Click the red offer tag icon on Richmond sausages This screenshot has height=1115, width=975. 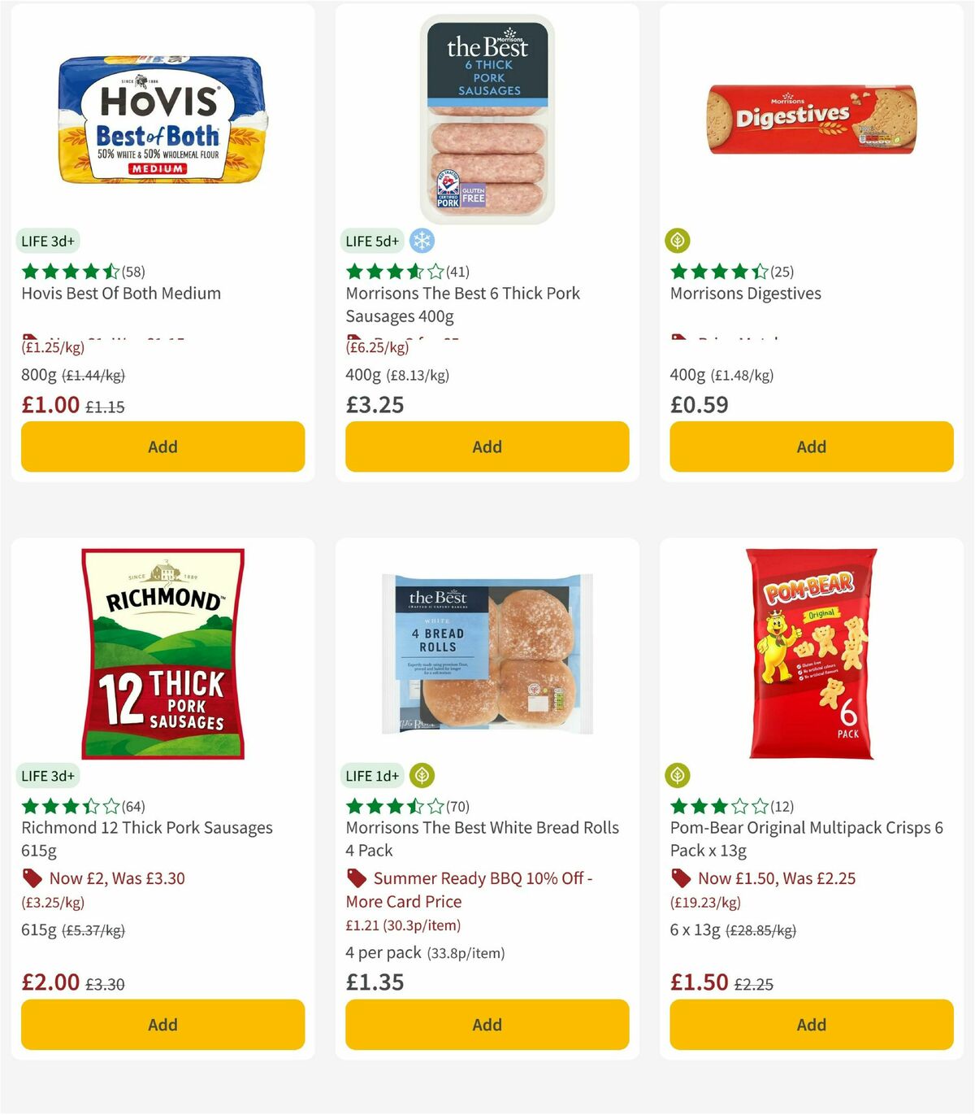[31, 878]
